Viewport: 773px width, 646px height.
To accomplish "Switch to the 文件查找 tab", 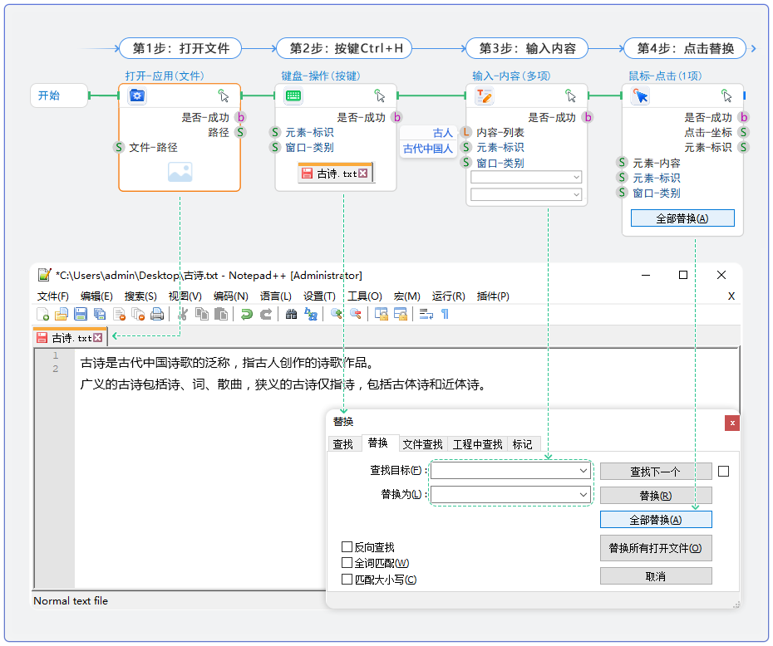I will click(423, 444).
